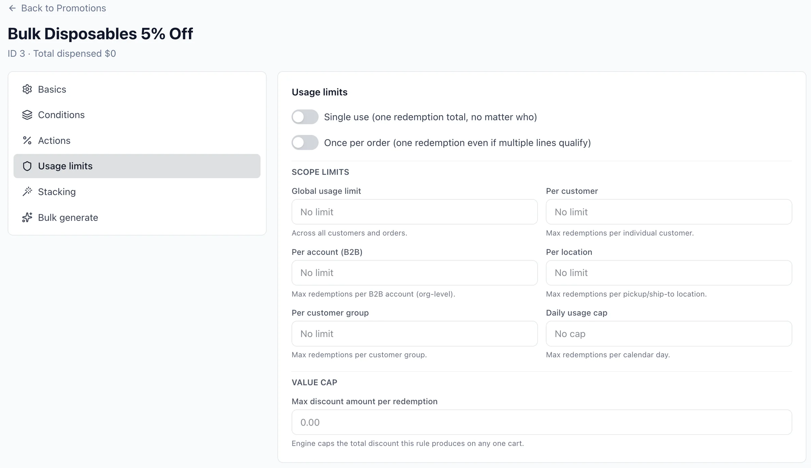Open the Actions section
Image resolution: width=811 pixels, height=468 pixels.
coord(54,141)
